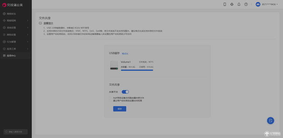
Task: Click the 保存 button
Action: coord(120,109)
